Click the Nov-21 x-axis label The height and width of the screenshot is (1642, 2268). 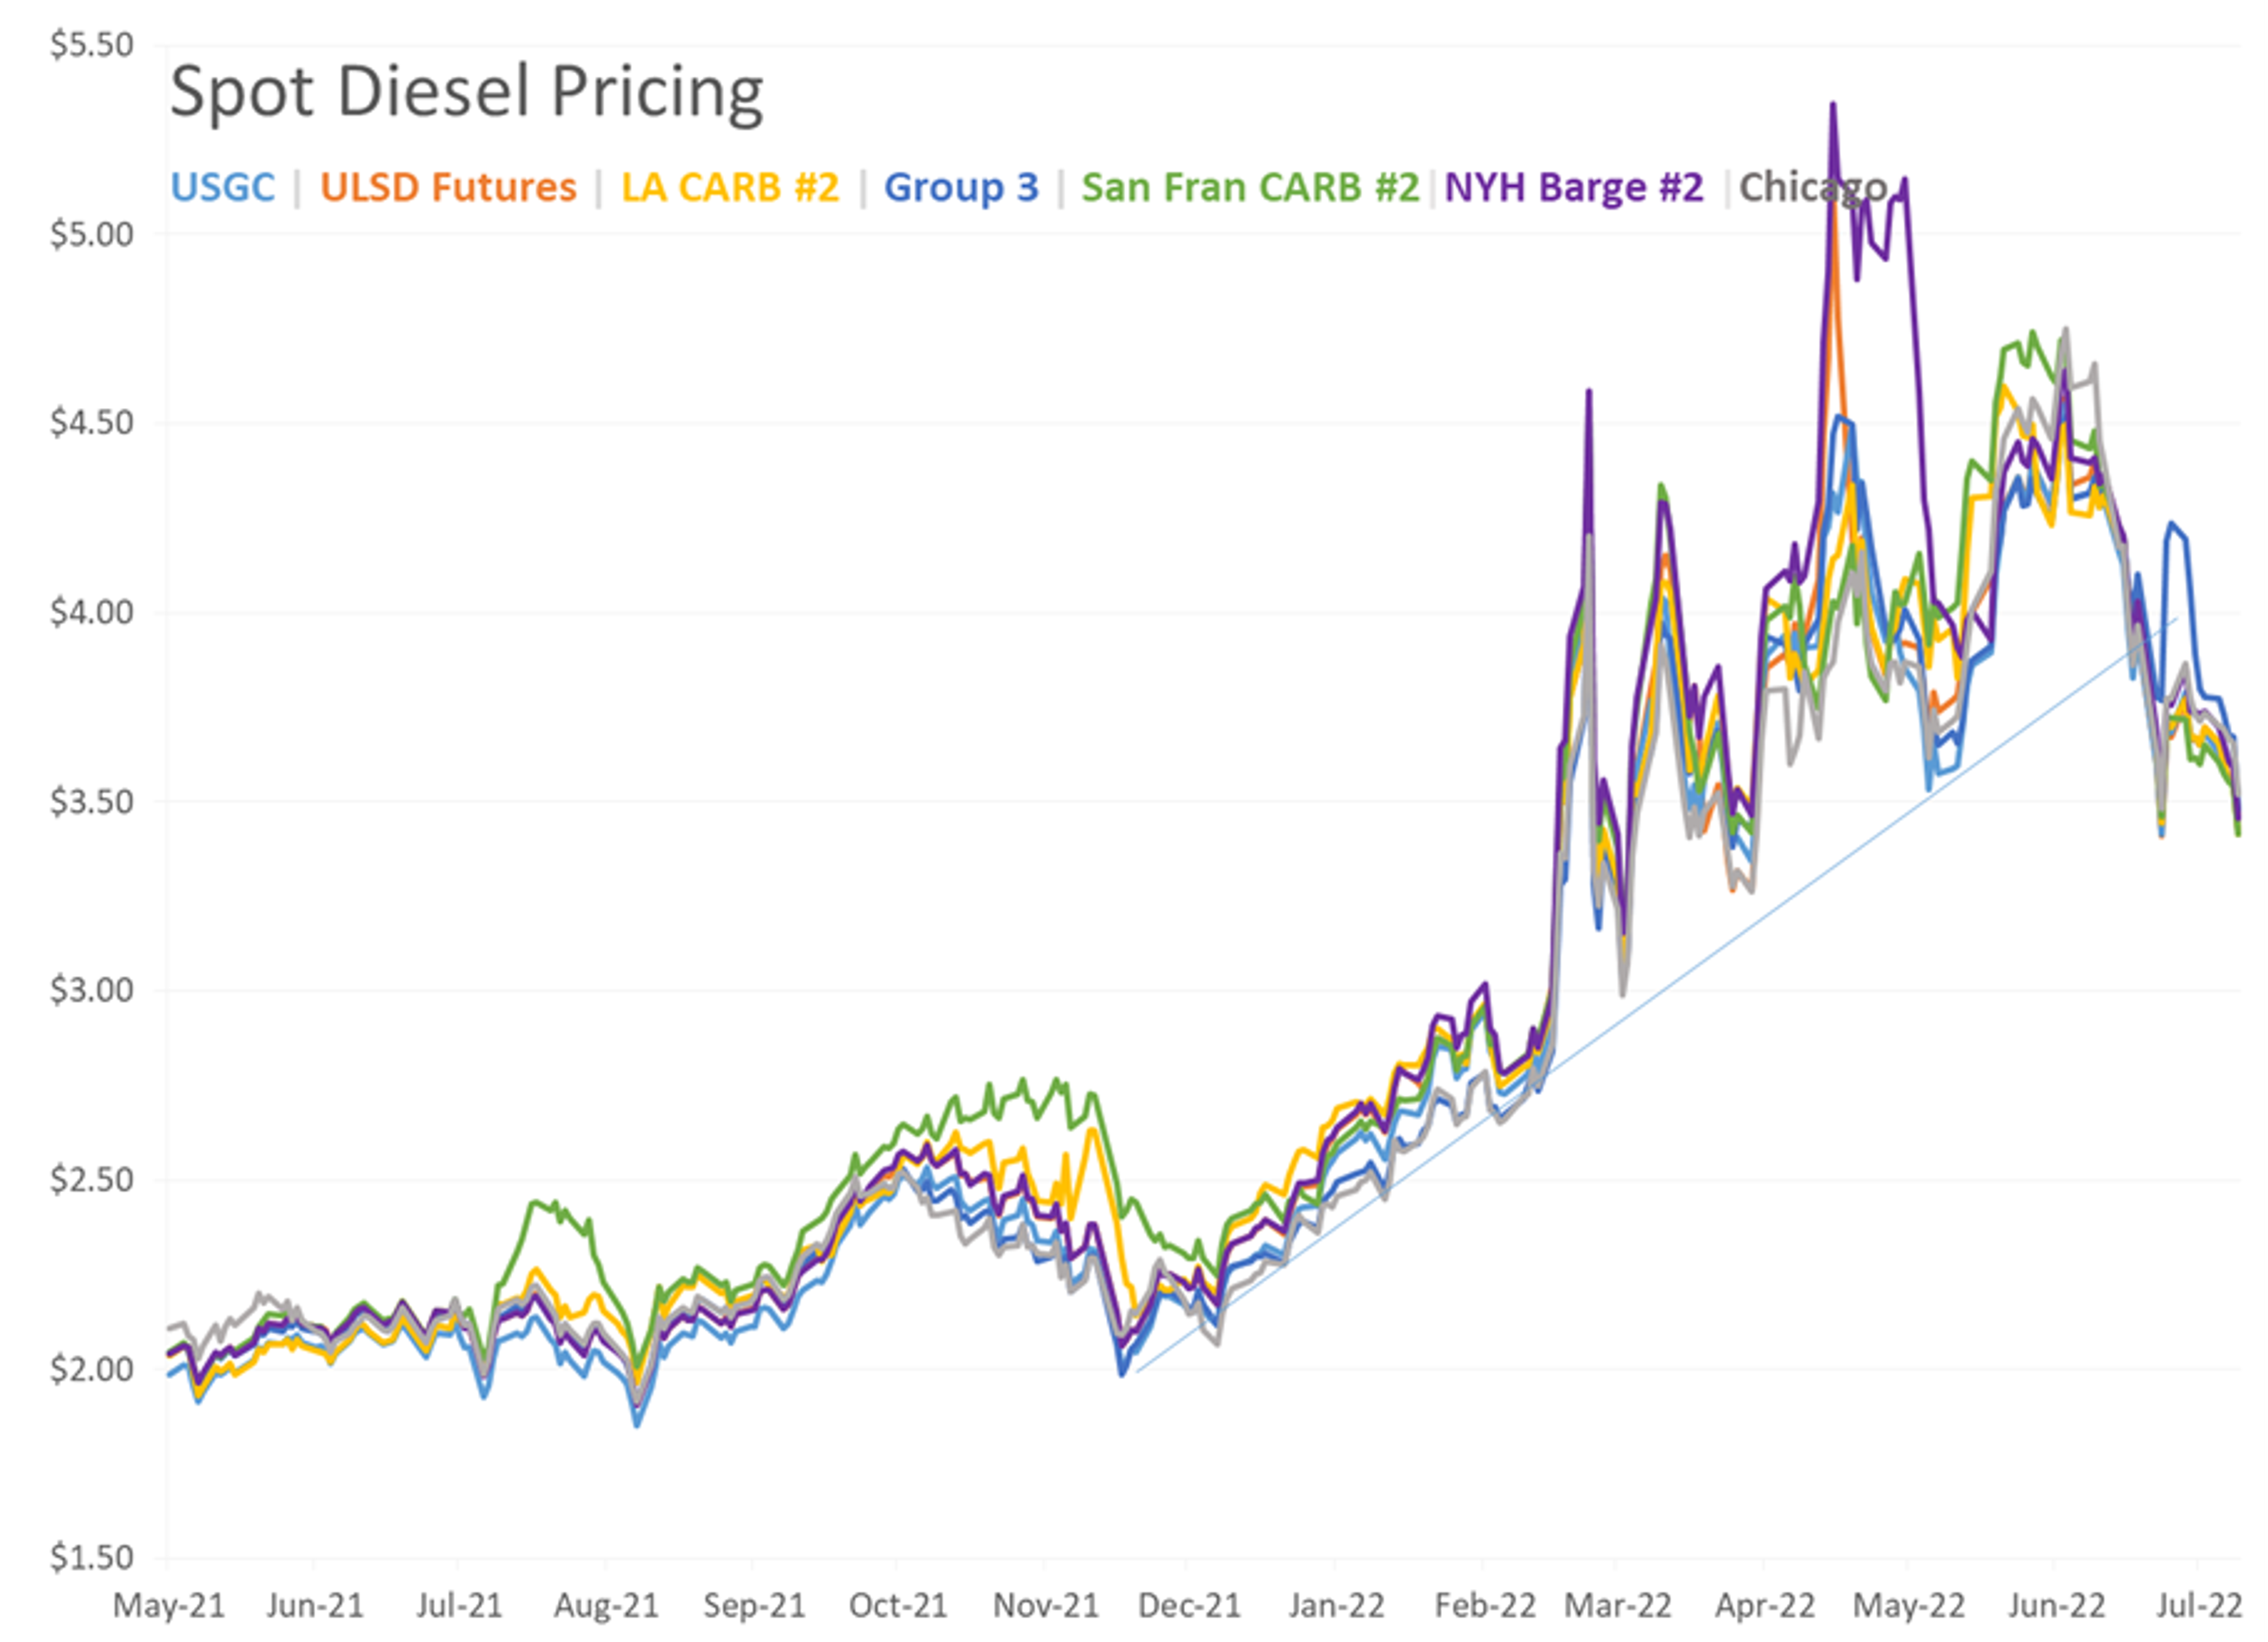click(1045, 1606)
